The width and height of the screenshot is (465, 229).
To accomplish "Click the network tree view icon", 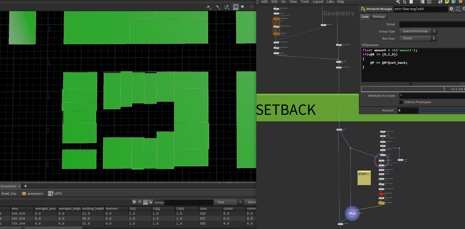I will coord(405,2).
